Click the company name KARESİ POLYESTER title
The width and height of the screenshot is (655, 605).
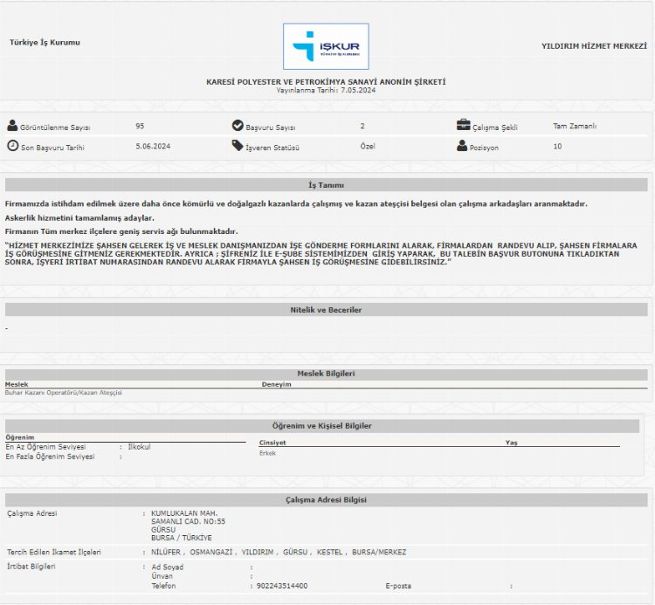pos(326,81)
